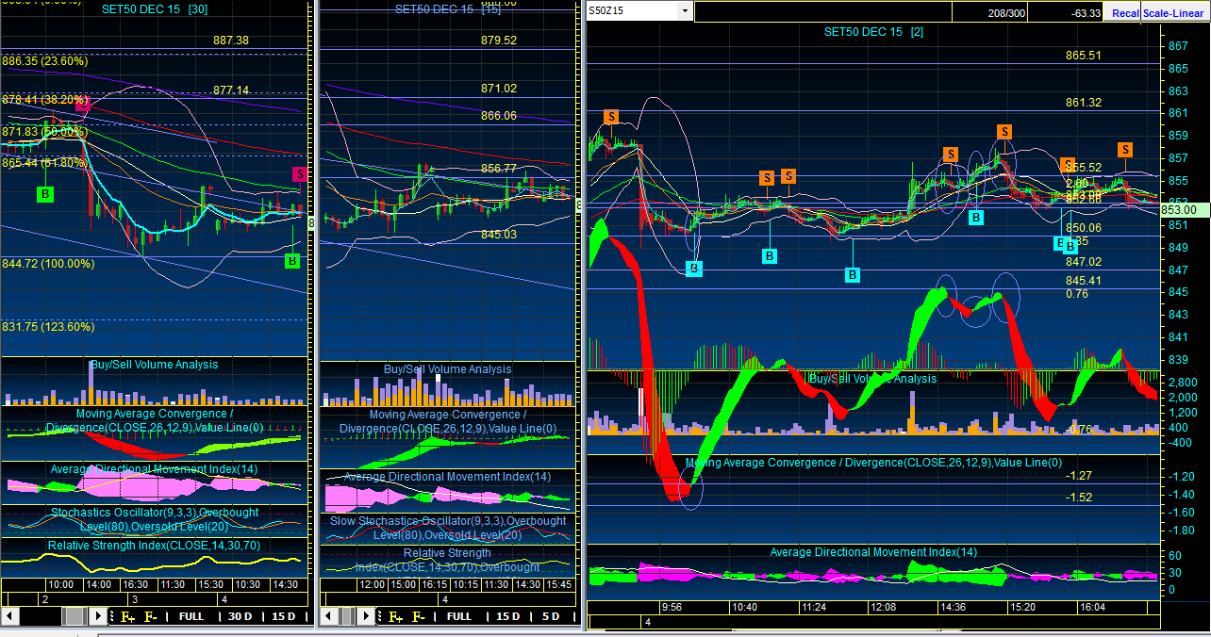The height and width of the screenshot is (637, 1211).
Task: Click the 'SET50 DEC 15 [30]' chart title
Action: click(x=155, y=8)
